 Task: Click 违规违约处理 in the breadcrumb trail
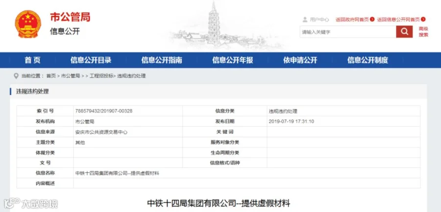[x=132, y=76]
